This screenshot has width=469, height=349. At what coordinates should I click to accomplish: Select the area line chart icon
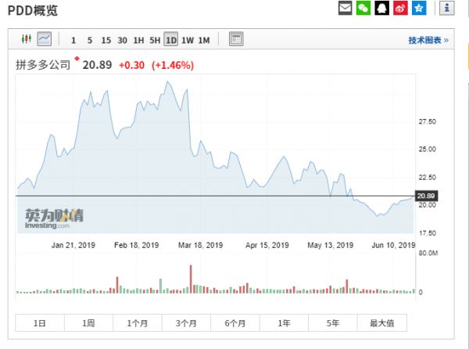[44, 39]
